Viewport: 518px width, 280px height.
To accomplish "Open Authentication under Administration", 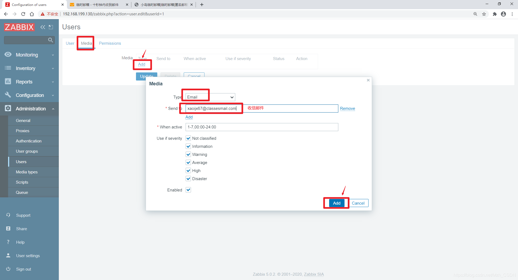I will [33, 141].
